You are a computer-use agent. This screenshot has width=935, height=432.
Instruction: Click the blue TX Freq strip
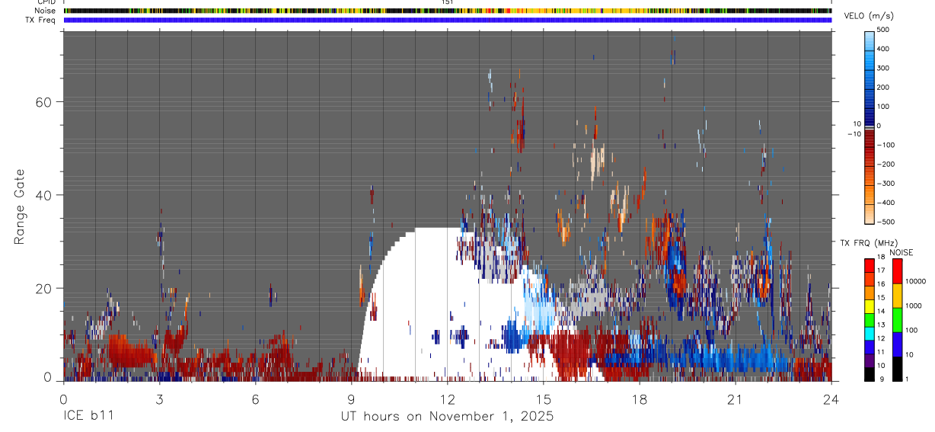point(448,20)
